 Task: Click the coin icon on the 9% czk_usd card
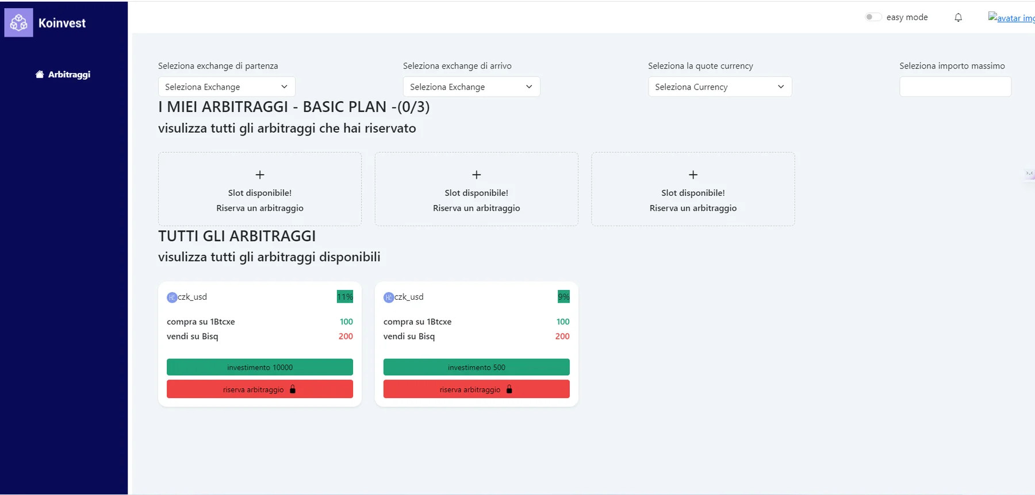[x=389, y=297]
